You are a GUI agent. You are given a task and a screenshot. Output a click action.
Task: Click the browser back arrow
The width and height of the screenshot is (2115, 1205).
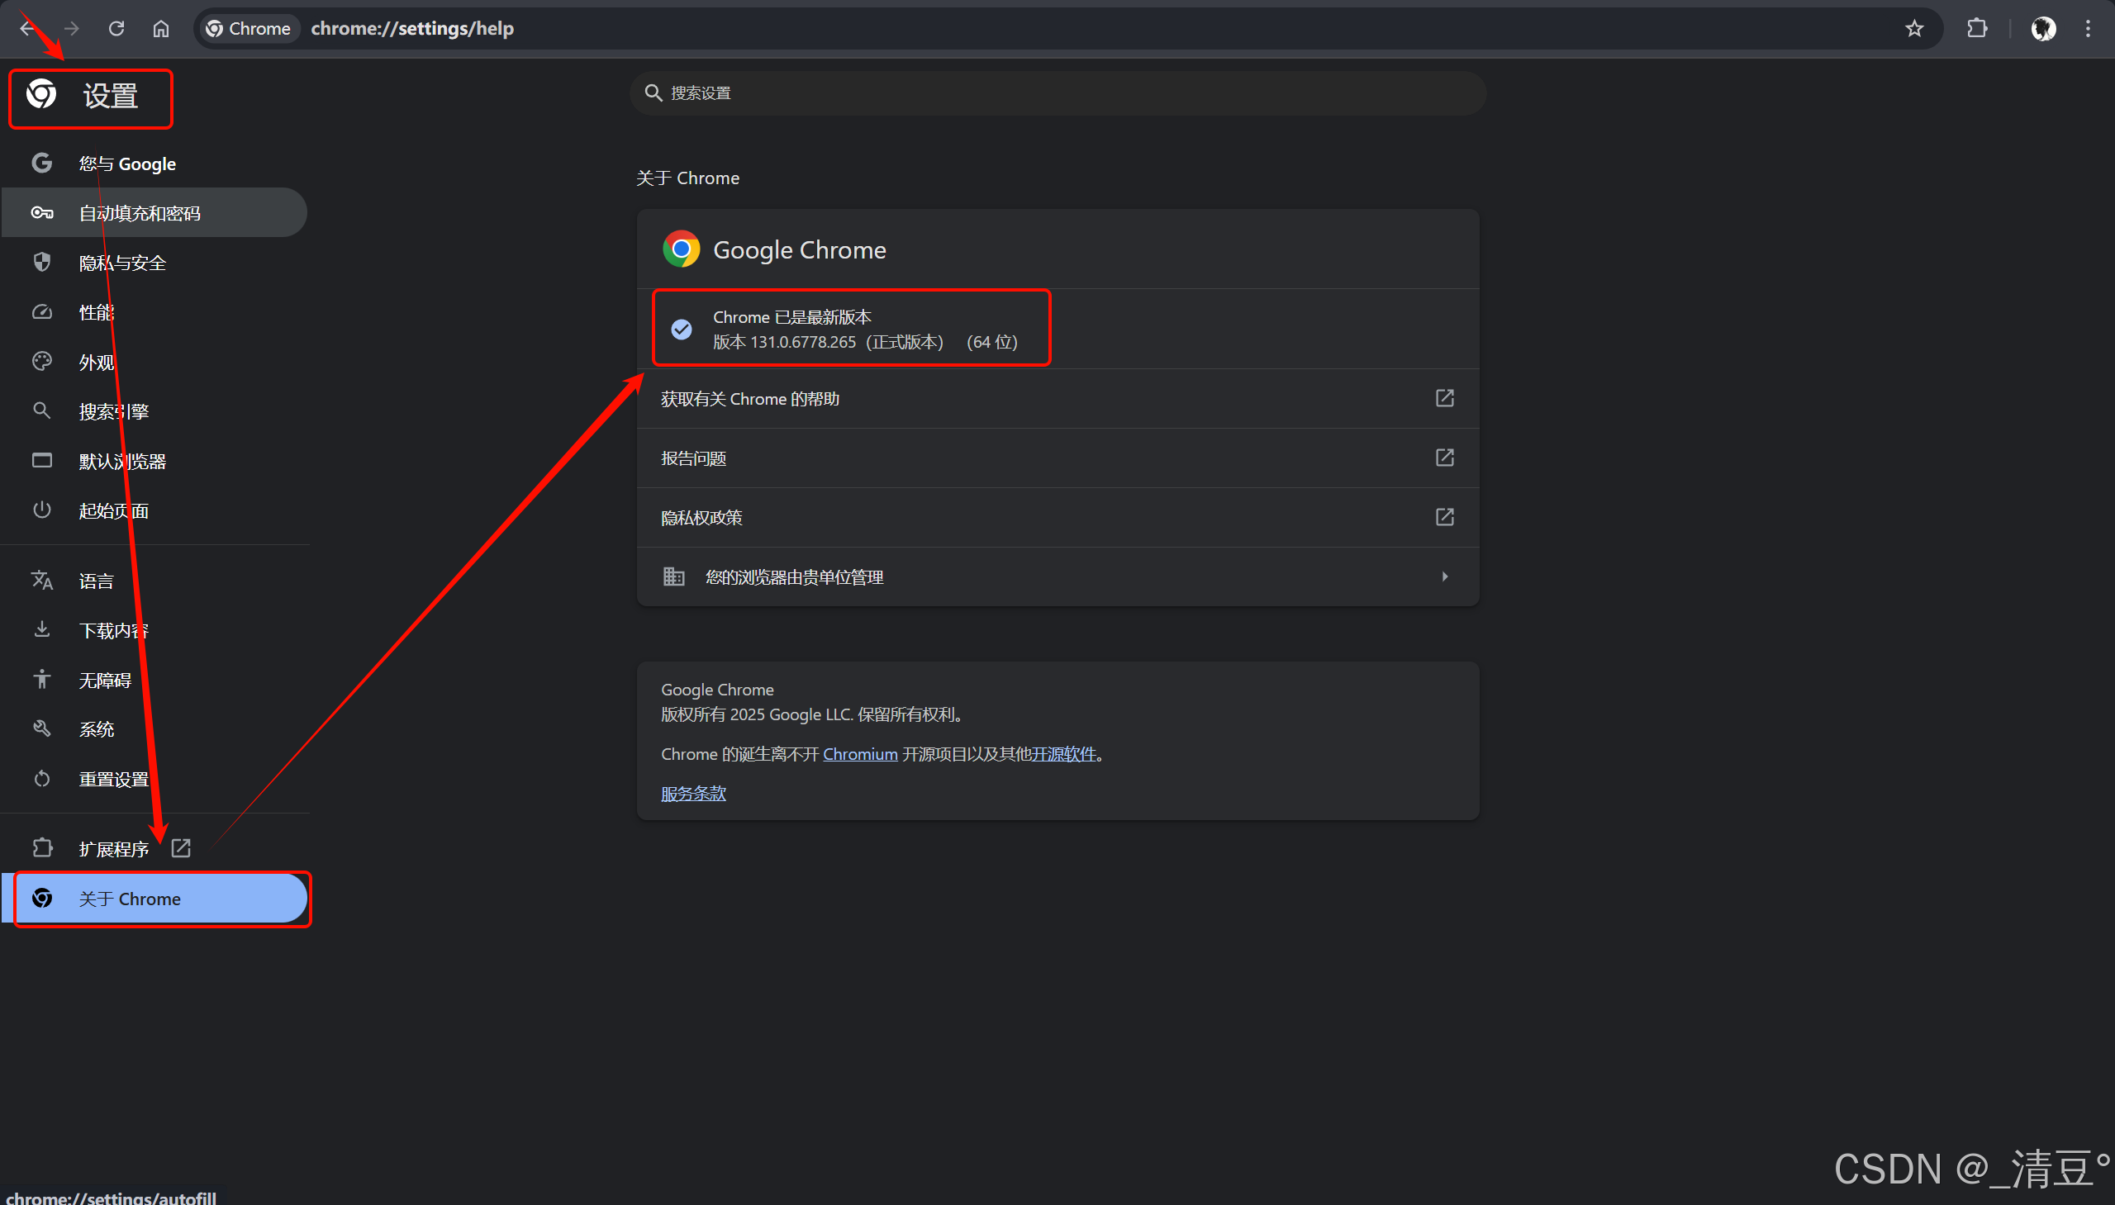27,28
